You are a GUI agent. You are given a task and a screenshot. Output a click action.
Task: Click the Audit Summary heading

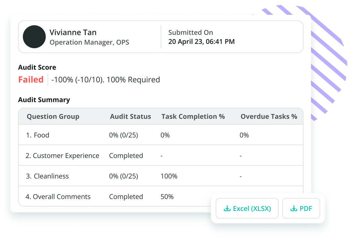44,100
